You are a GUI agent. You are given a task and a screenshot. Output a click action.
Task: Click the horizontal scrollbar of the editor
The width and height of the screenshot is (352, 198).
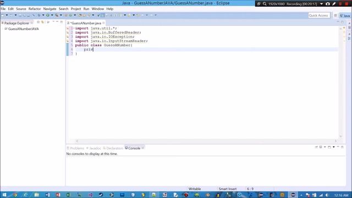206,141
